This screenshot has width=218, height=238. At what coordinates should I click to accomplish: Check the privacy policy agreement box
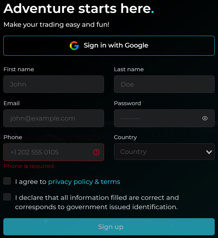[7, 181]
